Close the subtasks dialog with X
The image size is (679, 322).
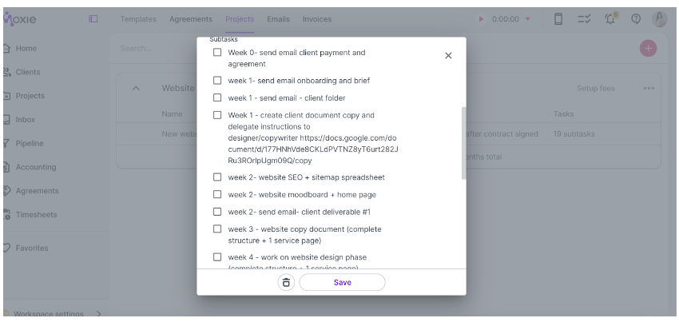coord(448,55)
